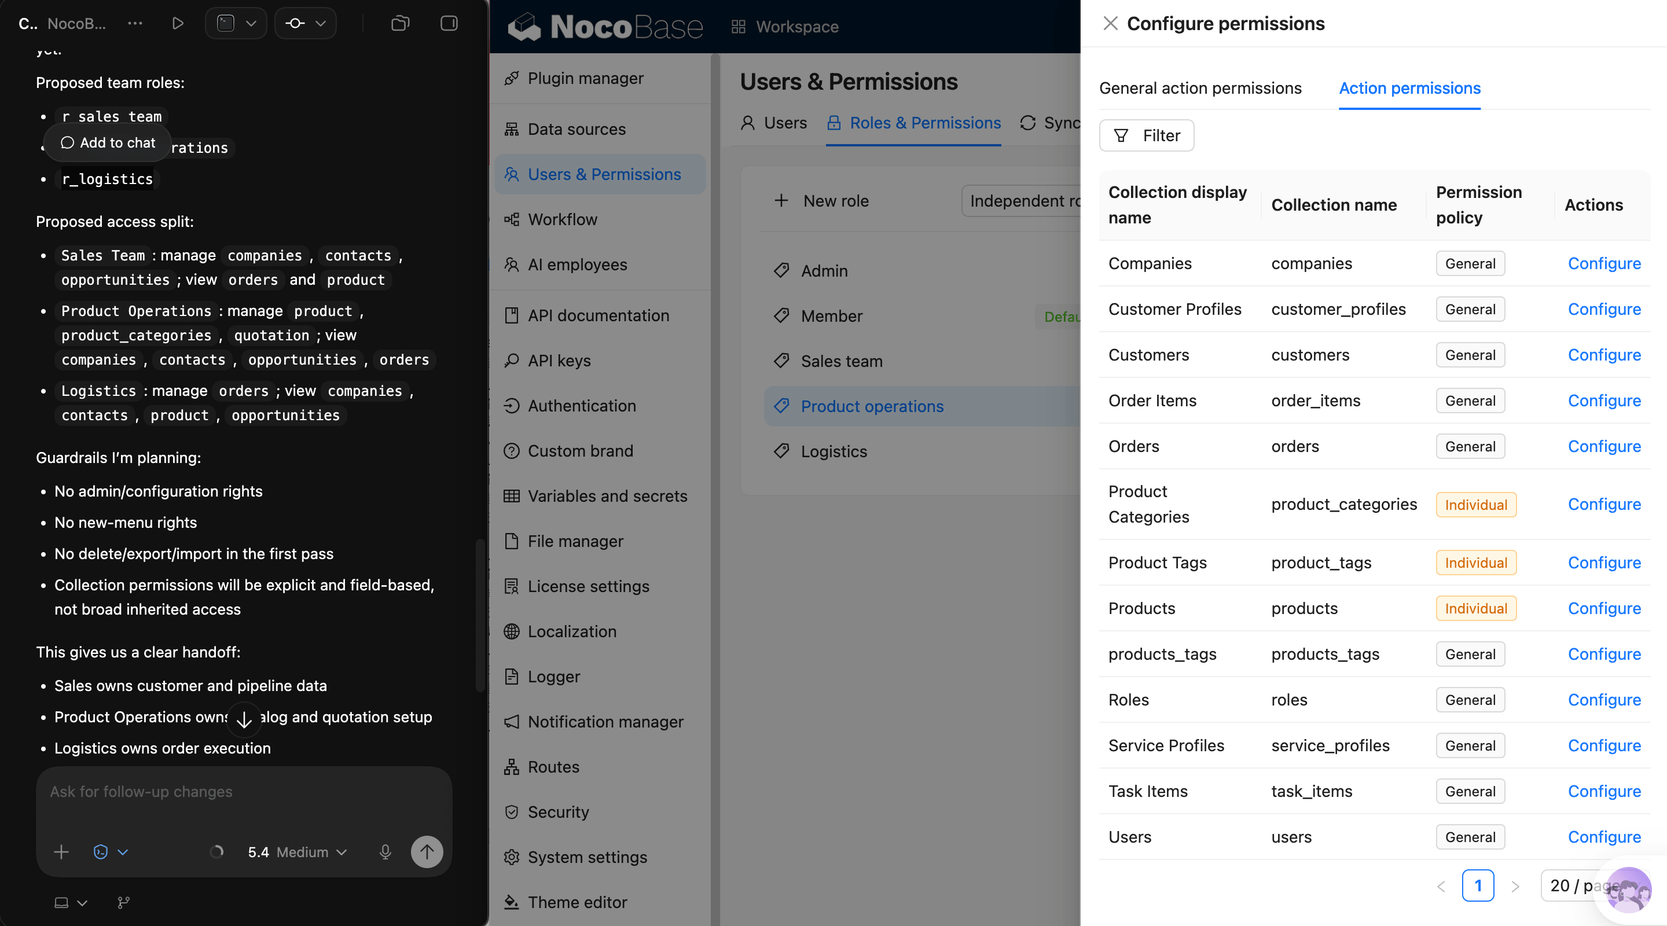Click the run/play icon in the title bar
The image size is (1667, 926).
pos(177,23)
